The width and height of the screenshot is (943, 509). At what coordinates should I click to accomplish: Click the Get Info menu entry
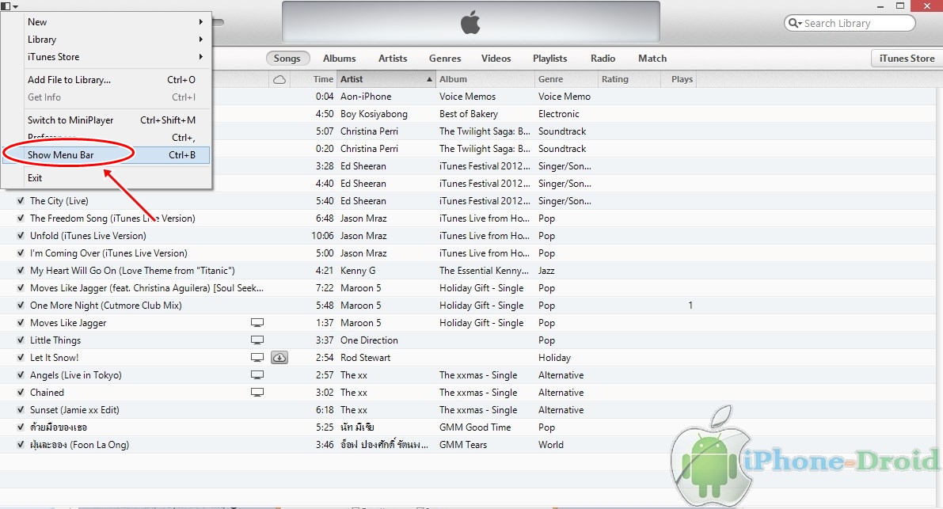[106, 97]
